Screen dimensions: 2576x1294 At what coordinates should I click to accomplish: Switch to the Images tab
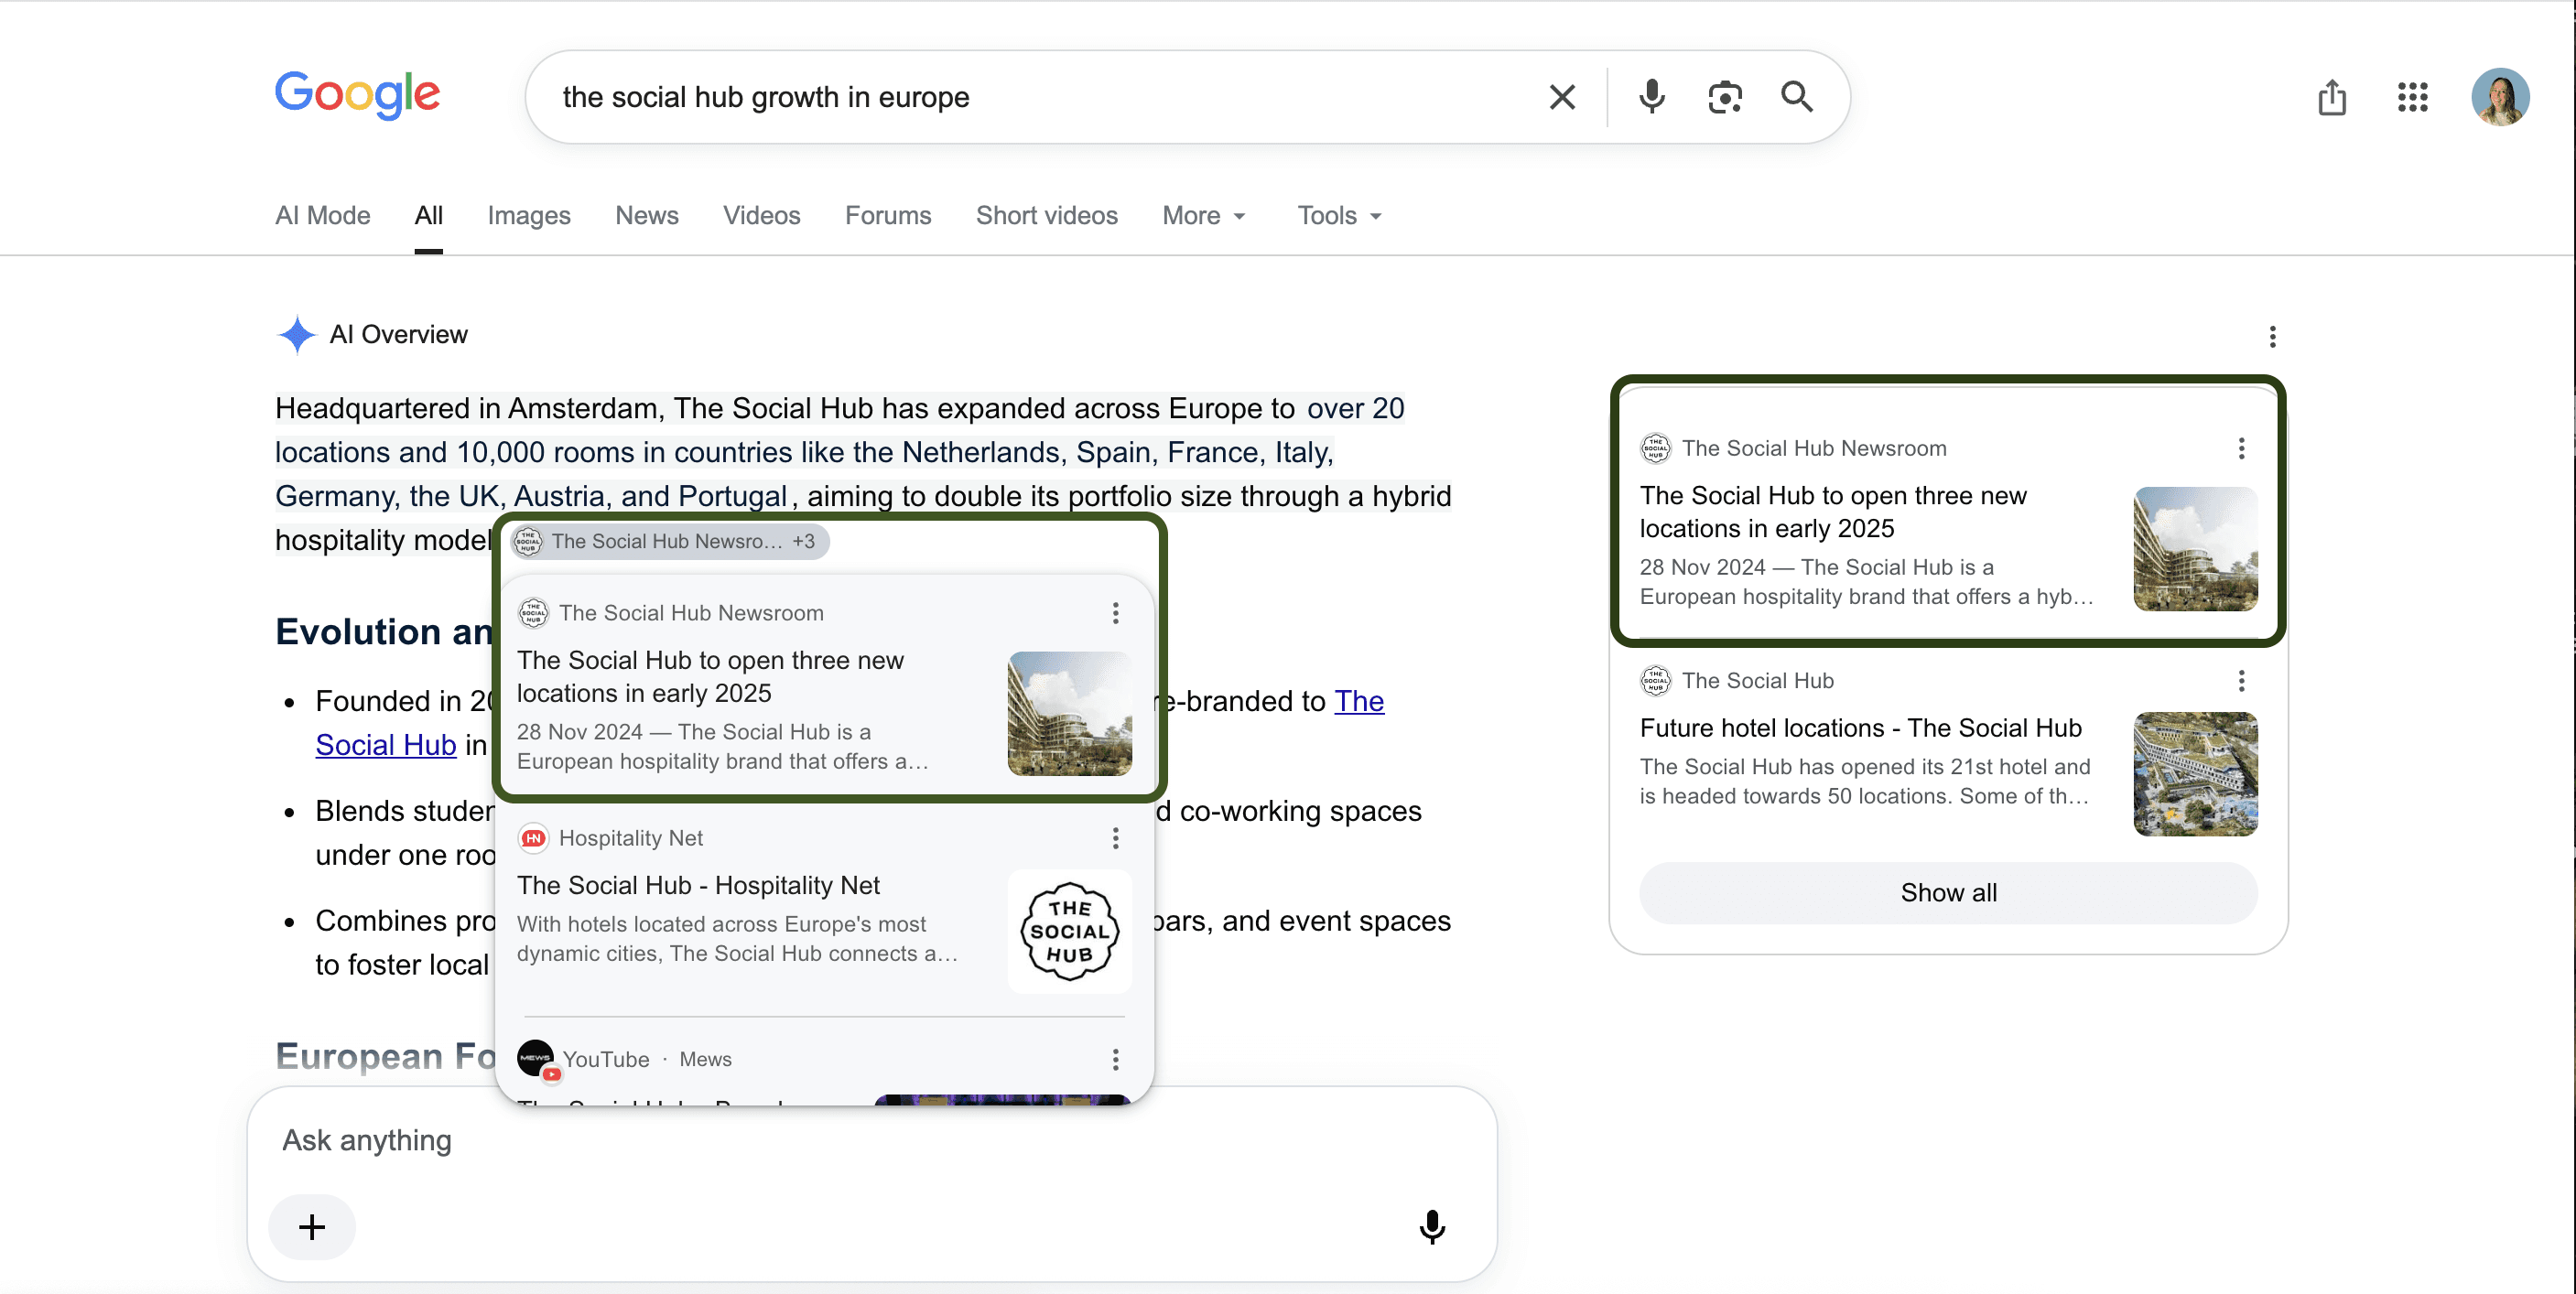(x=528, y=215)
